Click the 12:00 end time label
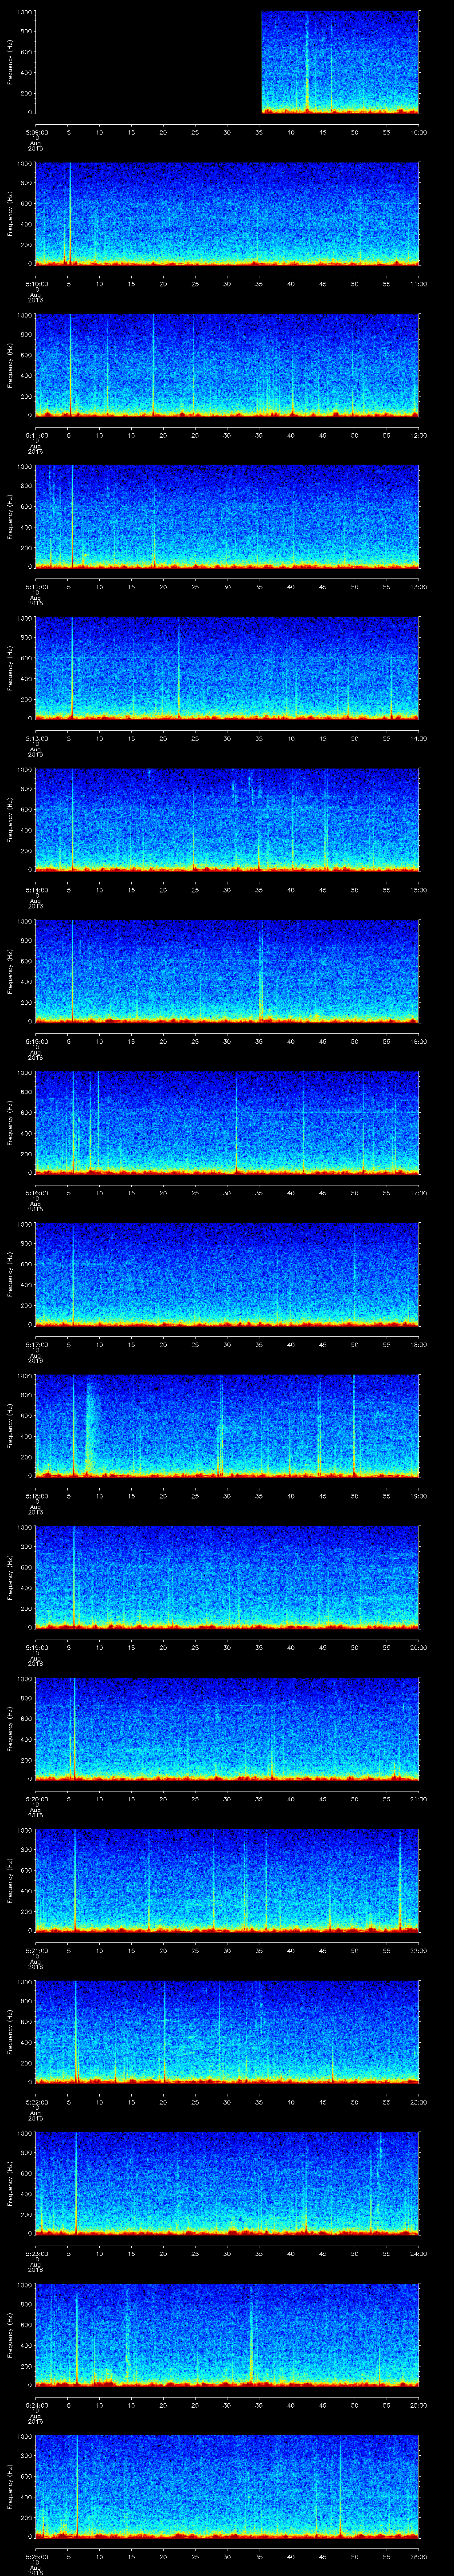This screenshot has width=454, height=2576. coord(419,435)
